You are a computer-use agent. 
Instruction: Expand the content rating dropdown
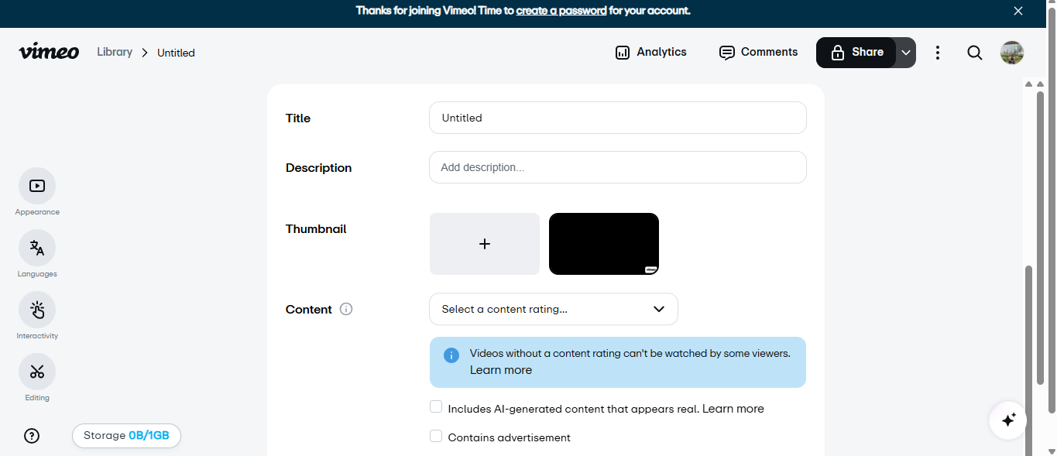[x=554, y=309]
